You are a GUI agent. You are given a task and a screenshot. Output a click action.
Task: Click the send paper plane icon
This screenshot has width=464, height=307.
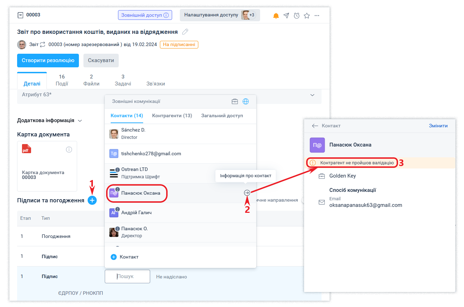click(286, 16)
